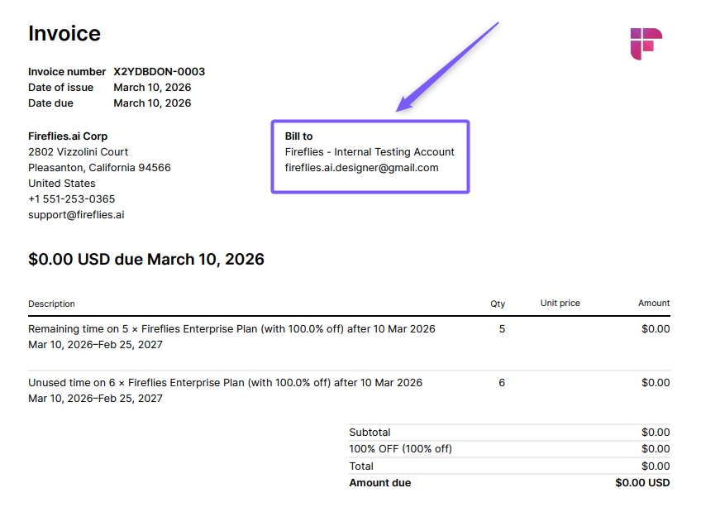Click the March 10, 2026 due date value
Viewport: 701px width, 507px height.
point(152,103)
